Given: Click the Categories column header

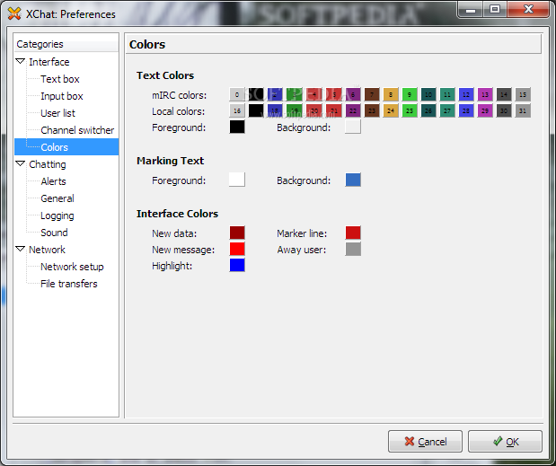Looking at the screenshot, I should click(66, 44).
